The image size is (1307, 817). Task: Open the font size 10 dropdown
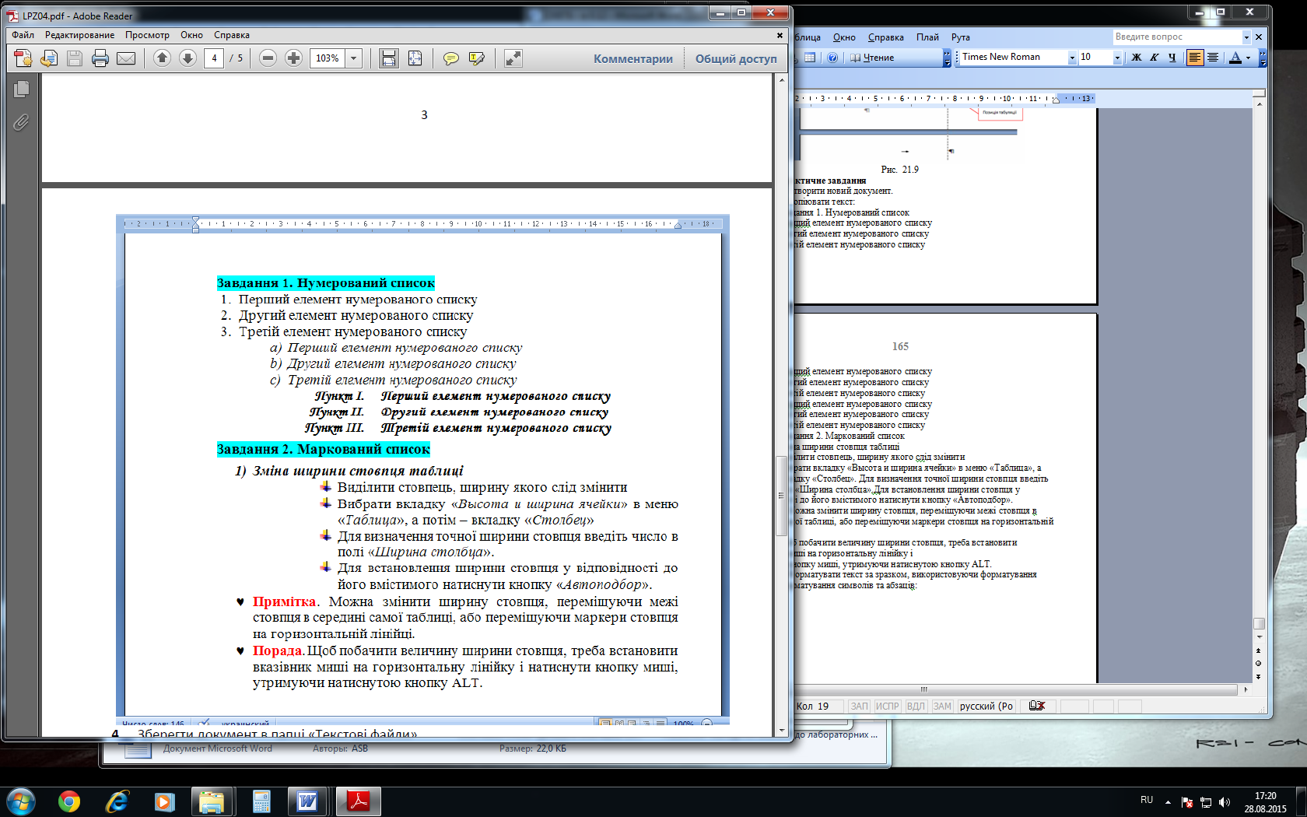pyautogui.click(x=1117, y=58)
